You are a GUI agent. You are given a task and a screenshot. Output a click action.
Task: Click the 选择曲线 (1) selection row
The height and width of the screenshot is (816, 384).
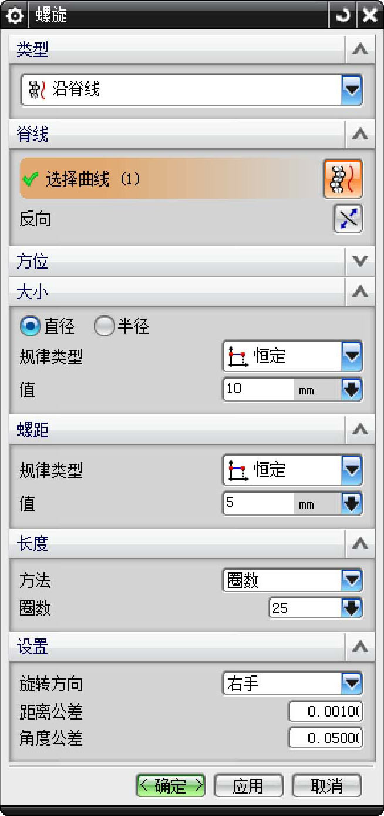point(164,179)
